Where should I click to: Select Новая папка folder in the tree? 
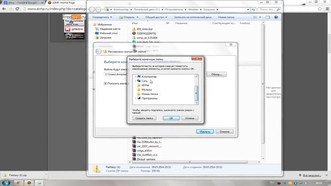click(x=149, y=94)
